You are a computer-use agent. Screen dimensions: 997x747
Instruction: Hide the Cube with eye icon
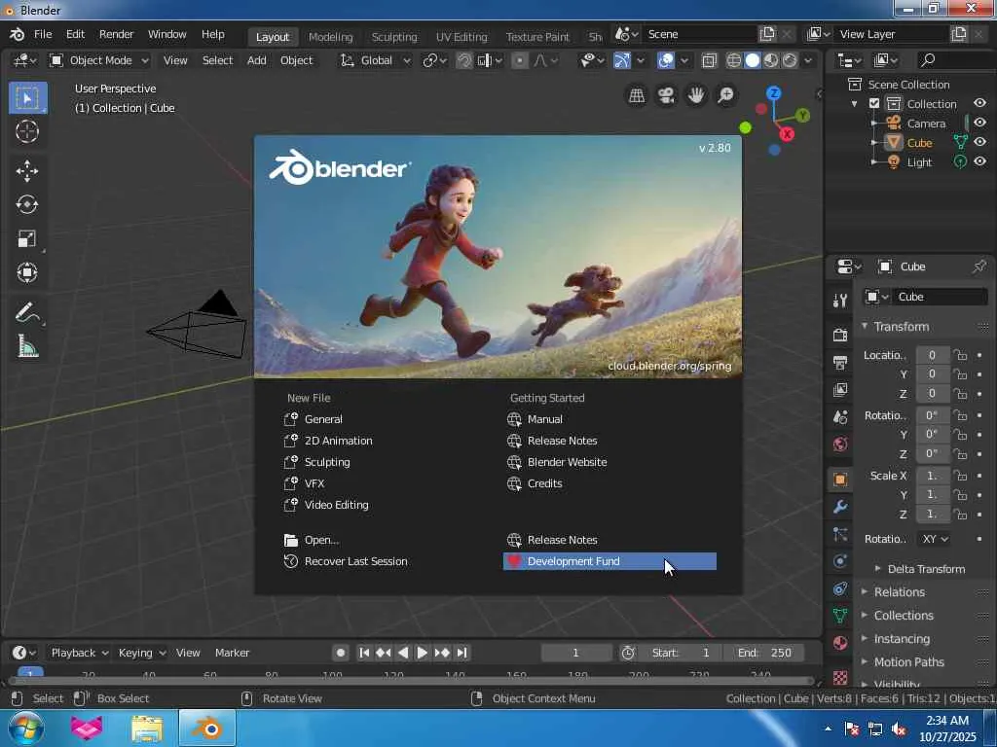coord(979,142)
